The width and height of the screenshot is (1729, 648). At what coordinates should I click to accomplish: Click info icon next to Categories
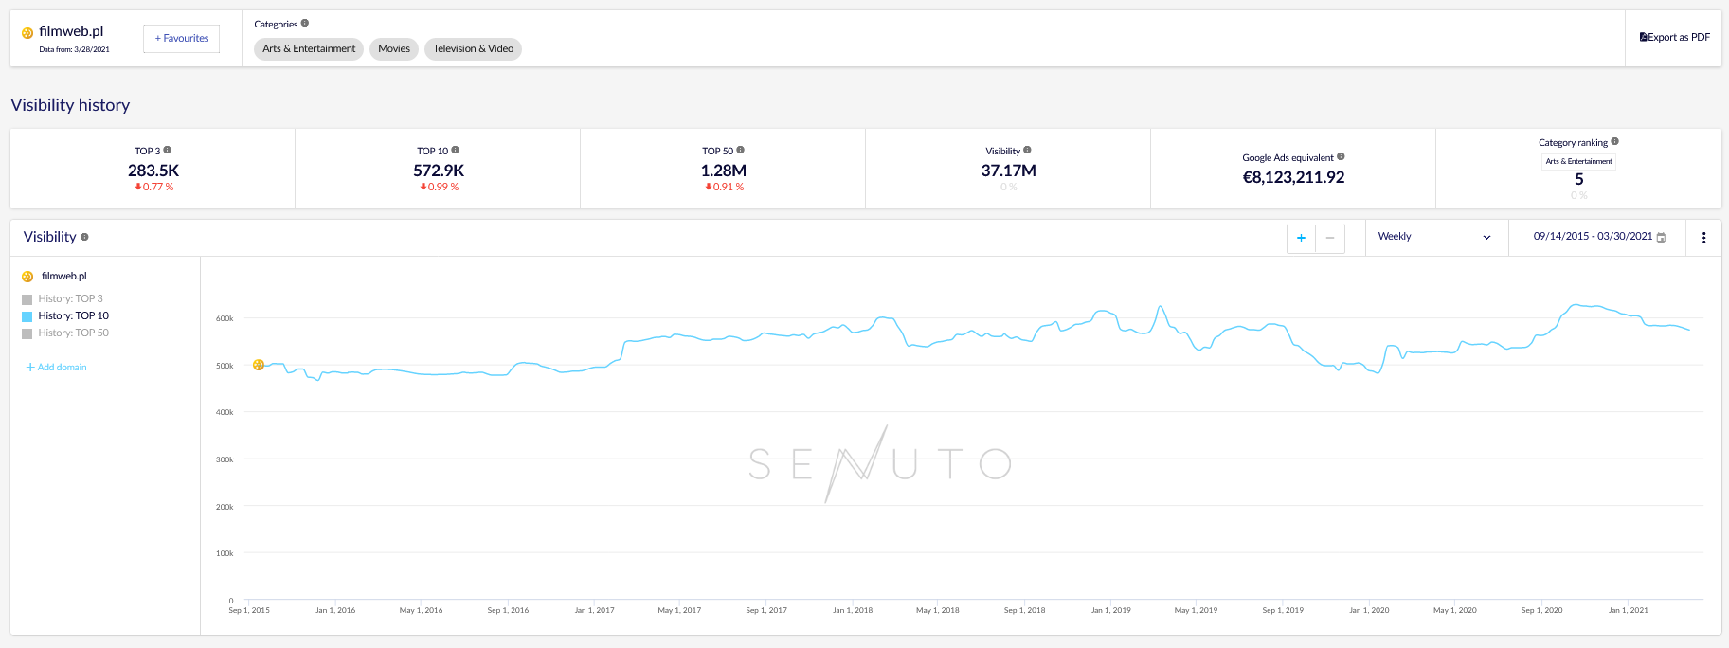305,24
